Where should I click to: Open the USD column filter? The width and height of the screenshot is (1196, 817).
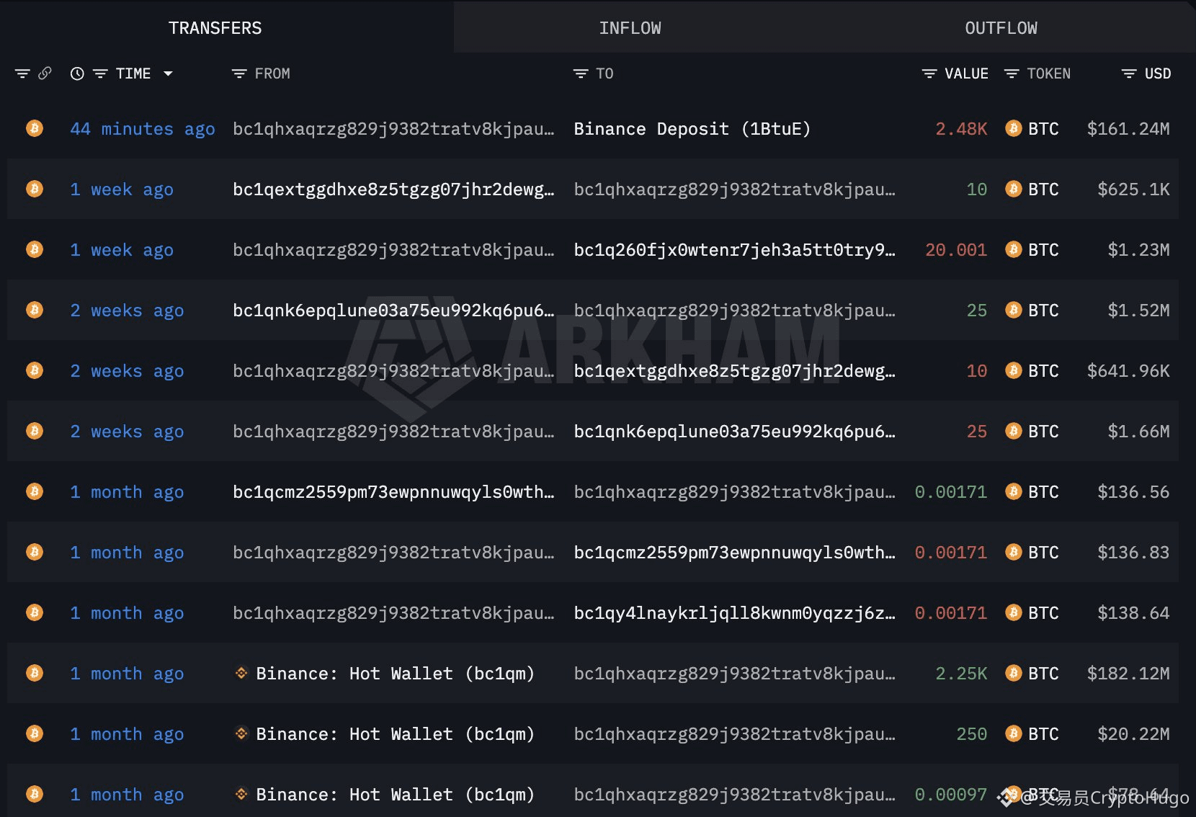click(x=1129, y=73)
